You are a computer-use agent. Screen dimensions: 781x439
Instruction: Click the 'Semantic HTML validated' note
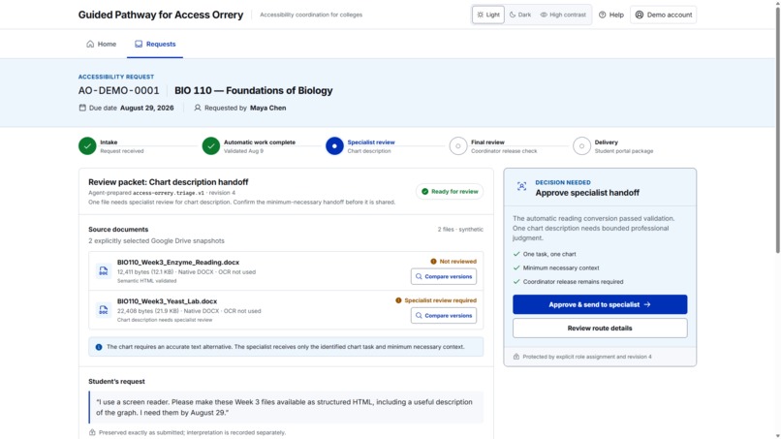pyautogui.click(x=146, y=281)
